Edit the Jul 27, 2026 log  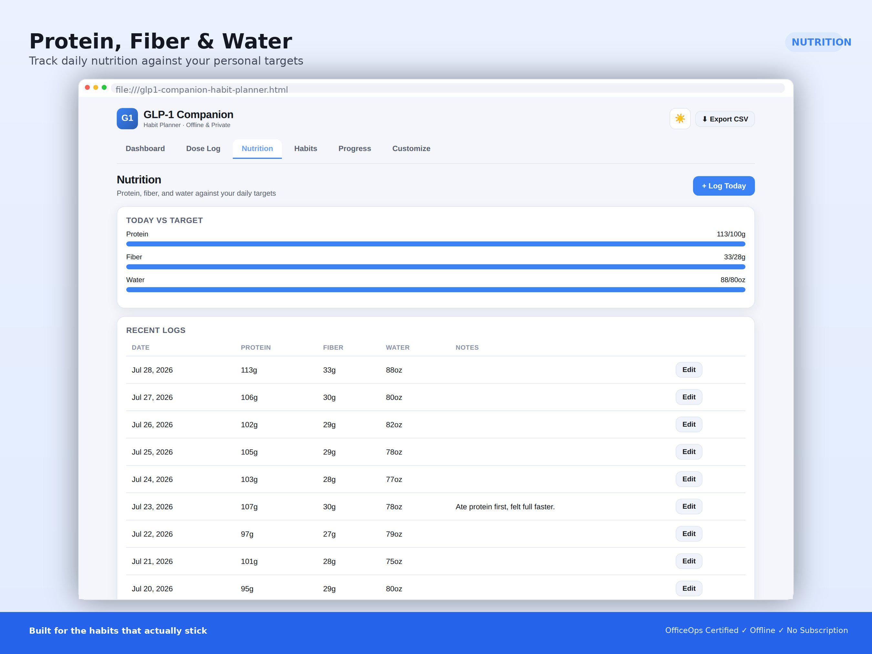click(689, 397)
